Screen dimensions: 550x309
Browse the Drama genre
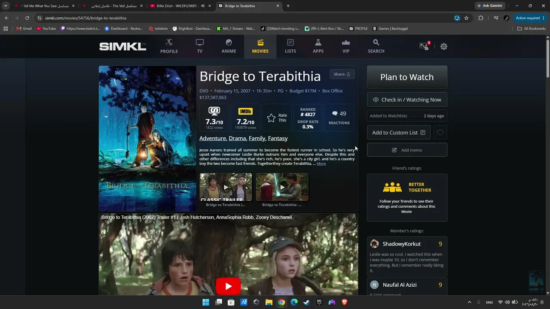click(x=237, y=138)
